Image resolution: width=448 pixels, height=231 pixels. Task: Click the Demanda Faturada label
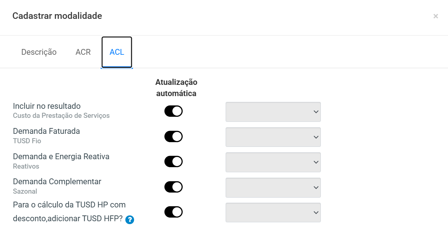pos(47,131)
